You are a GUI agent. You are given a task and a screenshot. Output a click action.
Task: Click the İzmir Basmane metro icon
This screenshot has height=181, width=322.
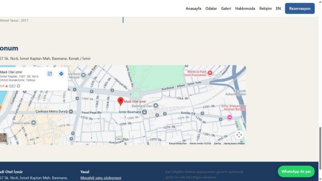pos(144,112)
